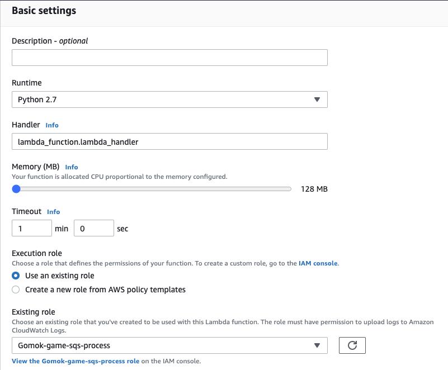This screenshot has height=370, width=448.
Task: Focus the Timeout seconds field
Action: (x=94, y=228)
